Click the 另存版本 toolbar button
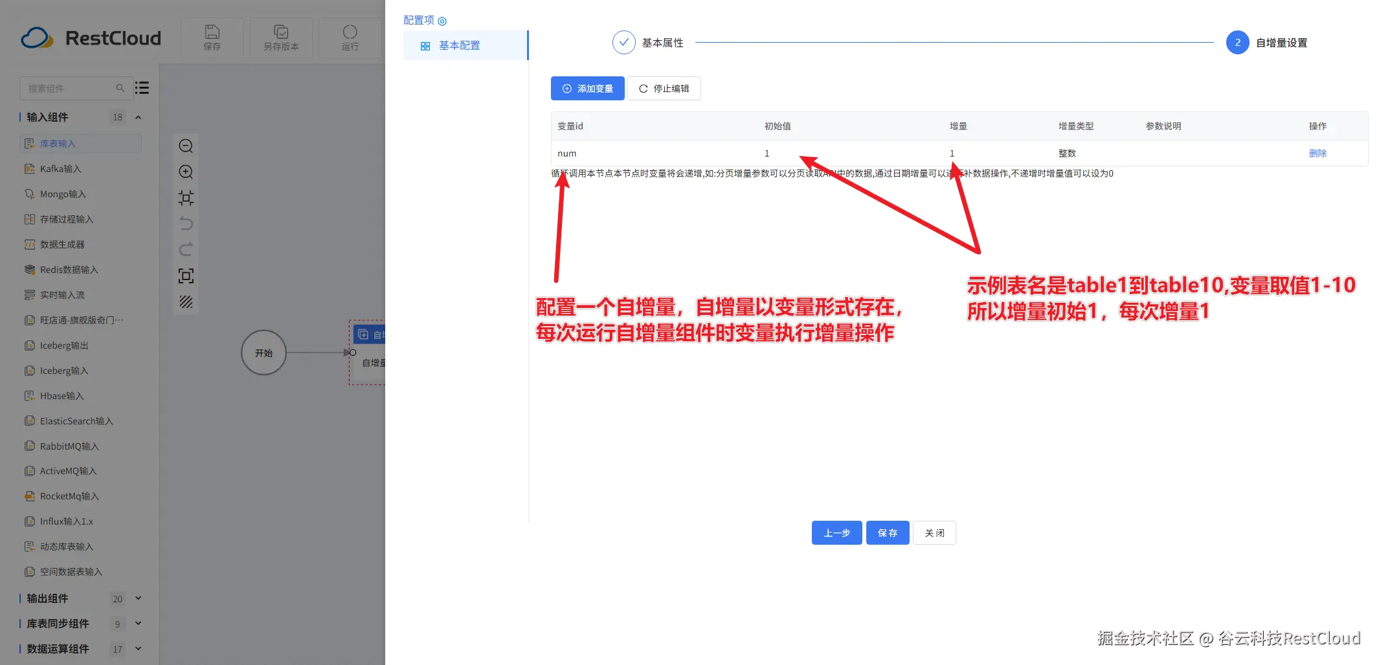The width and height of the screenshot is (1379, 665). pos(281,38)
